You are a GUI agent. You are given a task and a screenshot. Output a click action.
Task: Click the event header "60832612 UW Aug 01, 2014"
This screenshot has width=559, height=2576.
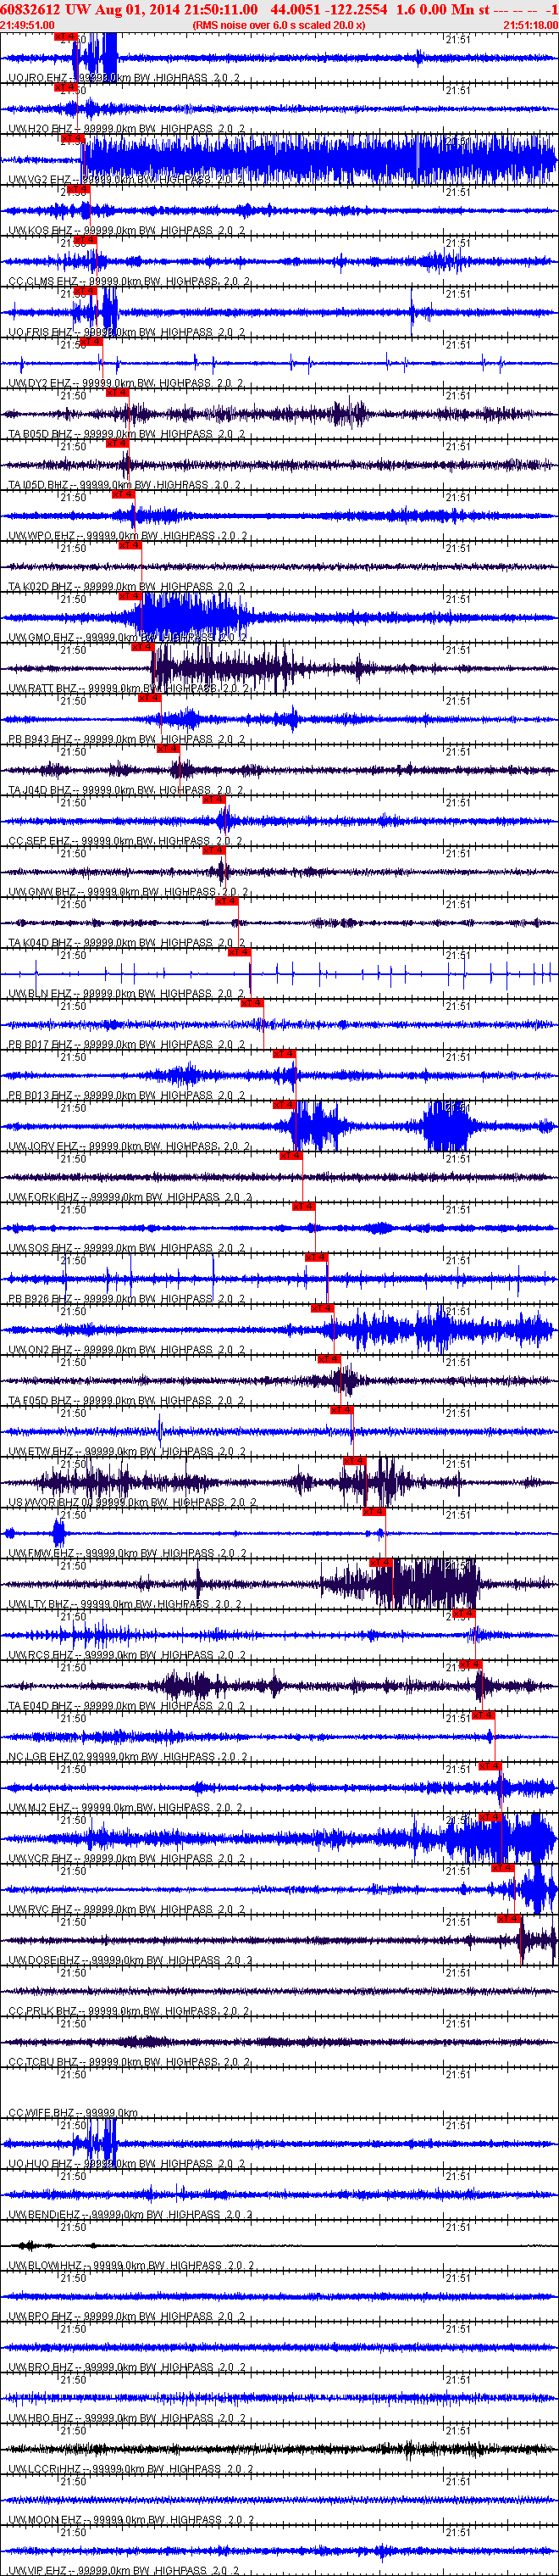click(x=91, y=9)
